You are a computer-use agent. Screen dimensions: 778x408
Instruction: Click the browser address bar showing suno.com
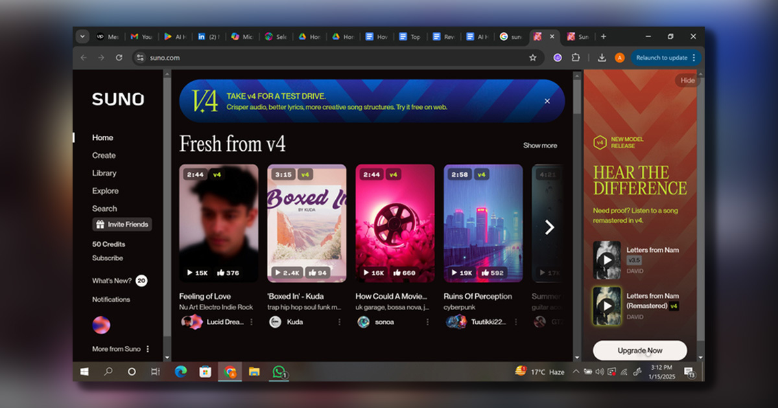tap(337, 58)
